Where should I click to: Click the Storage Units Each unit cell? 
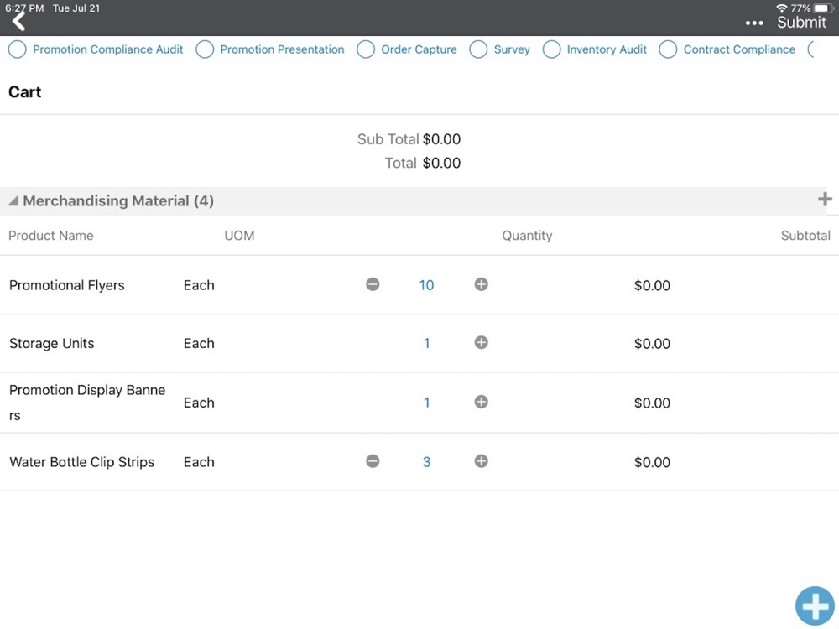point(199,343)
